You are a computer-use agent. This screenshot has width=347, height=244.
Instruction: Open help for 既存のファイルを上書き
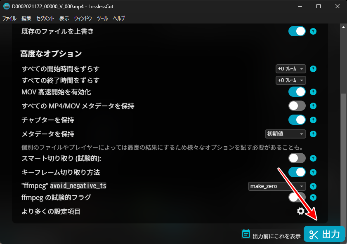tap(313, 31)
